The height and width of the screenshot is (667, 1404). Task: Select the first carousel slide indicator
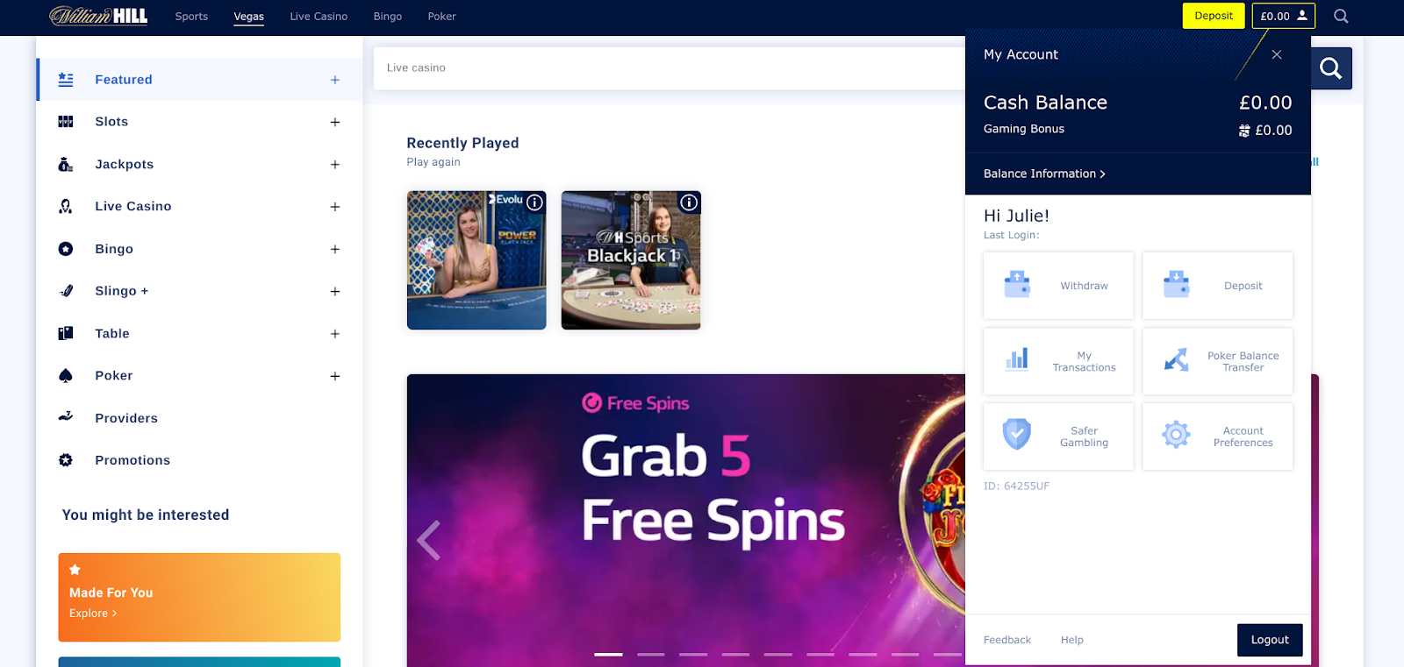pos(608,654)
